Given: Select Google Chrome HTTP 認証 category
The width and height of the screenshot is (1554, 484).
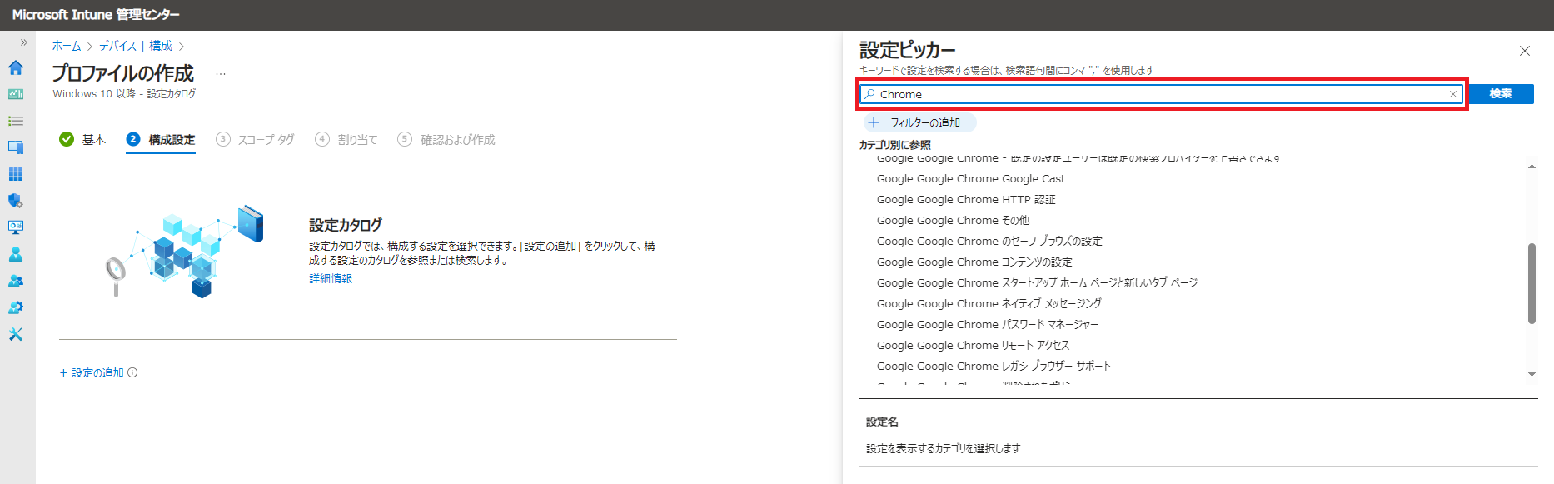Looking at the screenshot, I should (x=966, y=199).
